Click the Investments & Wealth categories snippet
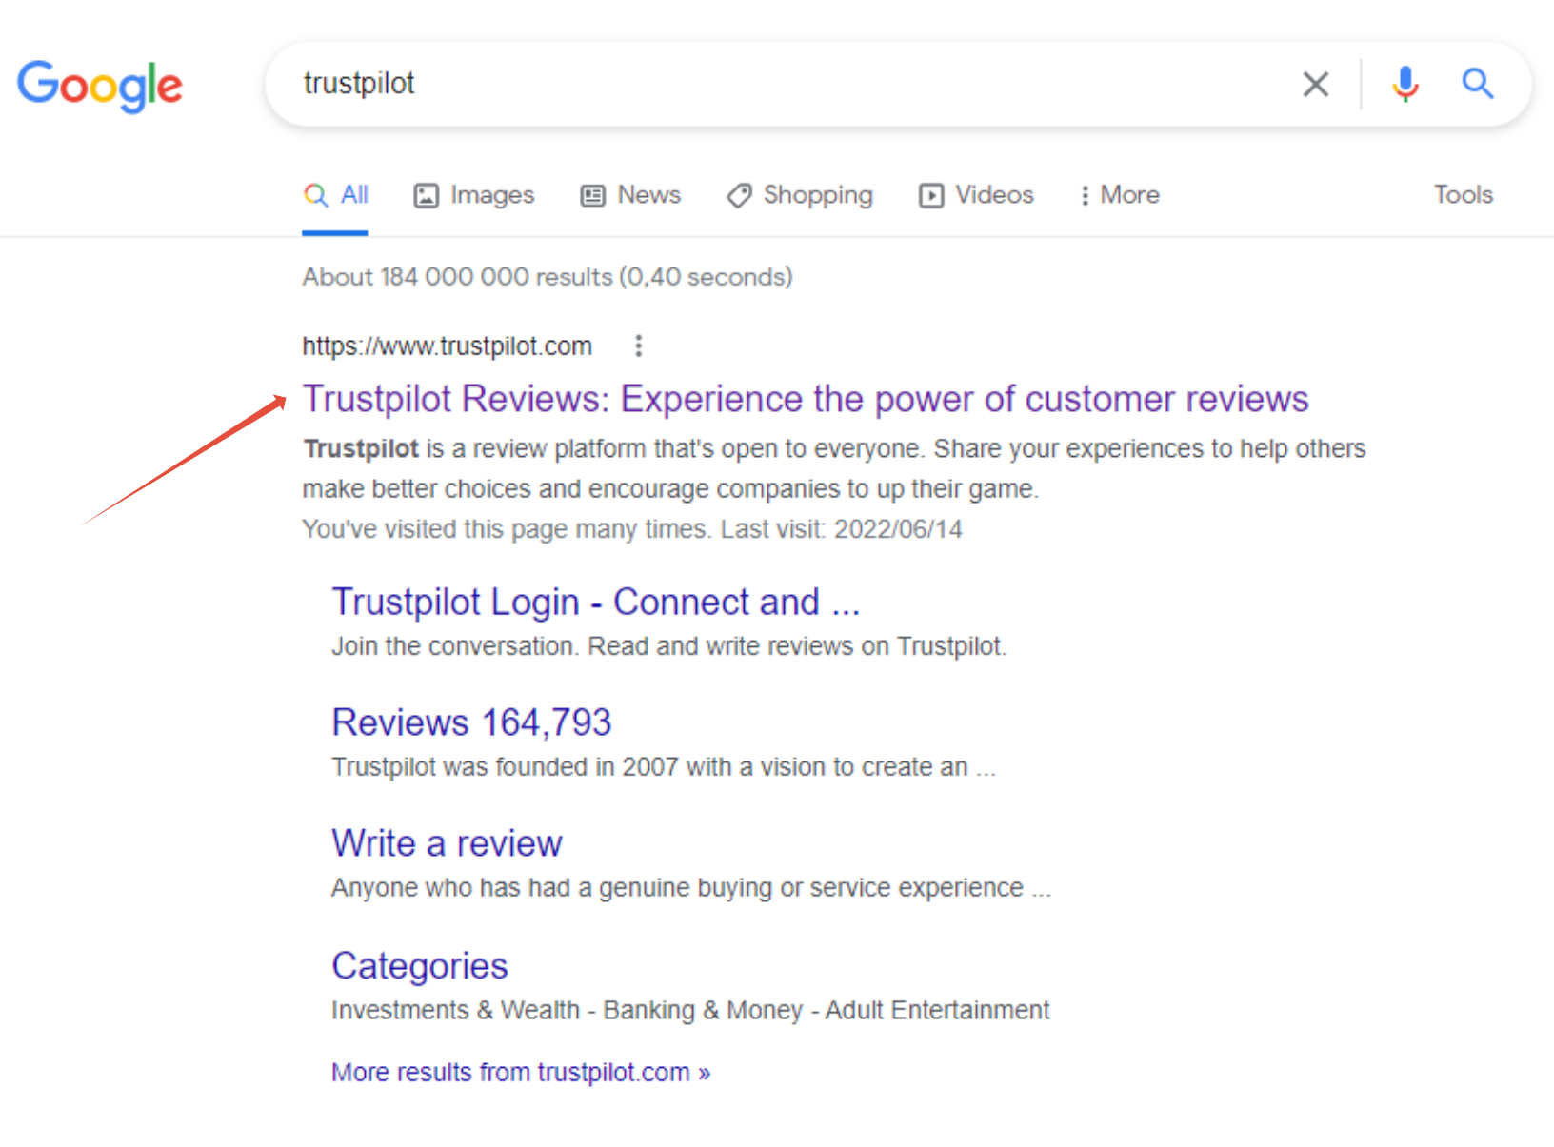Screen dimensions: 1554x1147 point(690,1010)
